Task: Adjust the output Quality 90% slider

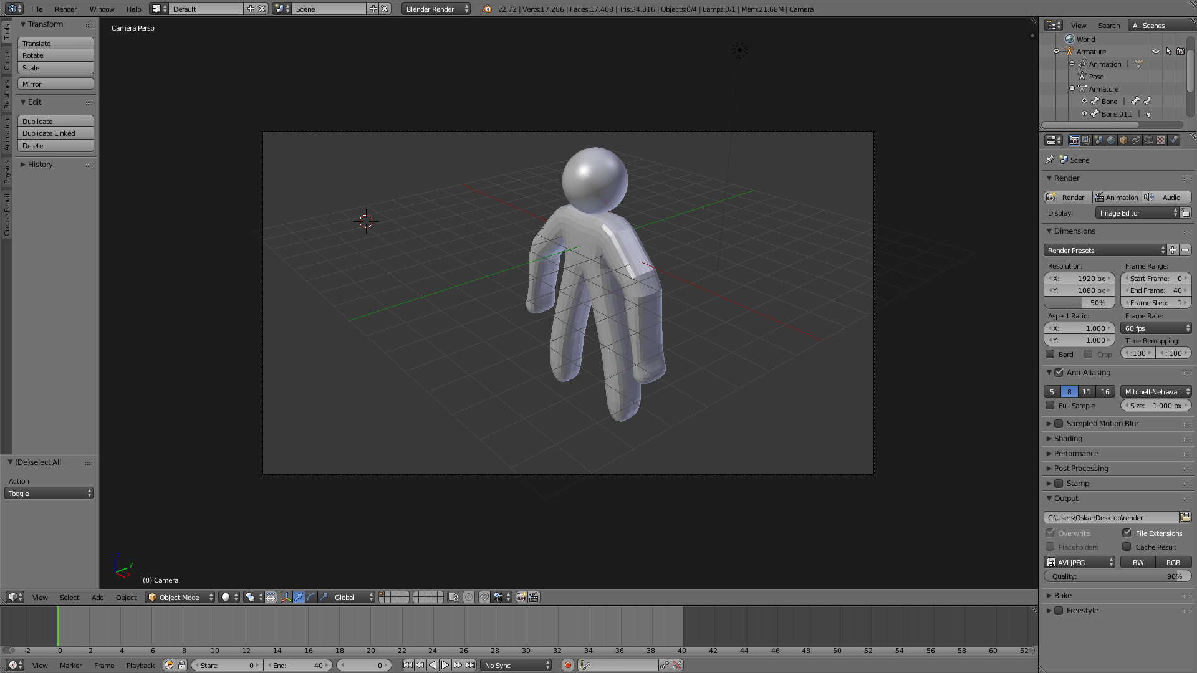Action: (1118, 576)
